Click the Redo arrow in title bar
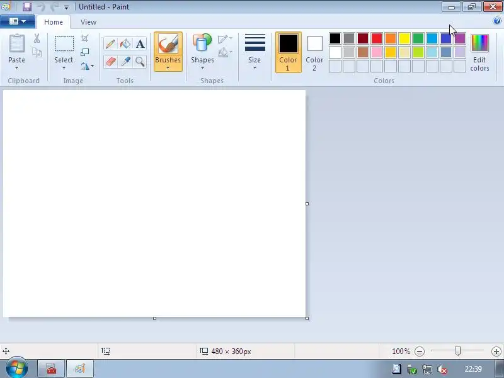 (x=55, y=7)
